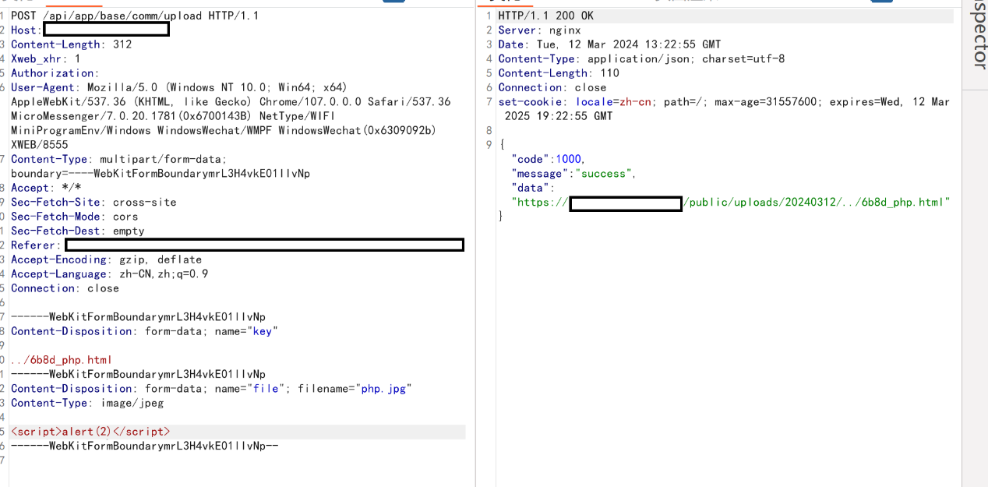The width and height of the screenshot is (988, 487).
Task: Select the <script>alert(2)</script> payload line
Action: (x=90, y=432)
